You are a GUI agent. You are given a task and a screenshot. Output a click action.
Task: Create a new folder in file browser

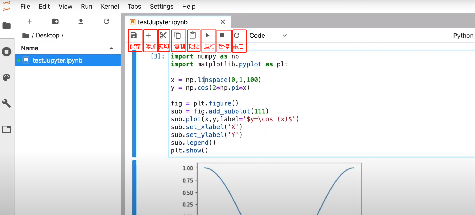click(55, 21)
